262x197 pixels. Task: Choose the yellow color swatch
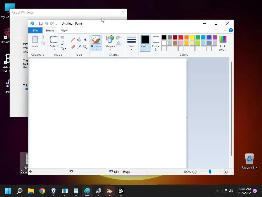[x=192, y=37]
